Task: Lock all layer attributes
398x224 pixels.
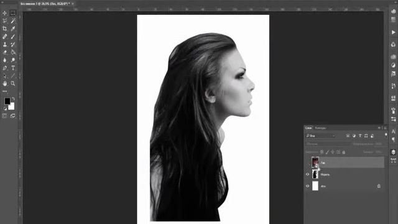Action: [x=344, y=152]
